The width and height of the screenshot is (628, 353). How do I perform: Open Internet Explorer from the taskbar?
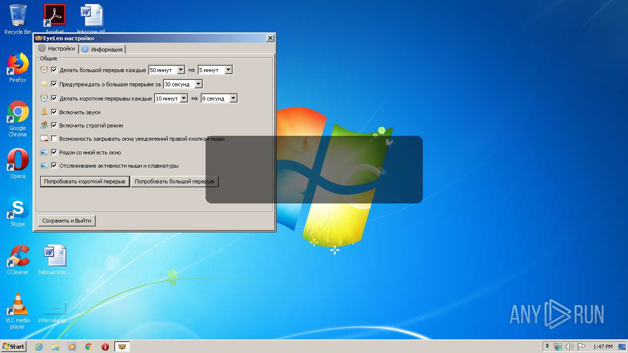[x=39, y=347]
